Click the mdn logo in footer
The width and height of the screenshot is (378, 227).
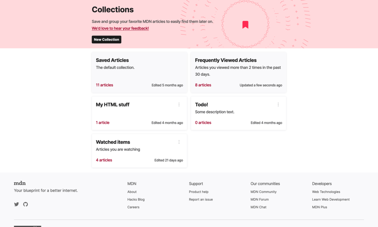coord(20,183)
